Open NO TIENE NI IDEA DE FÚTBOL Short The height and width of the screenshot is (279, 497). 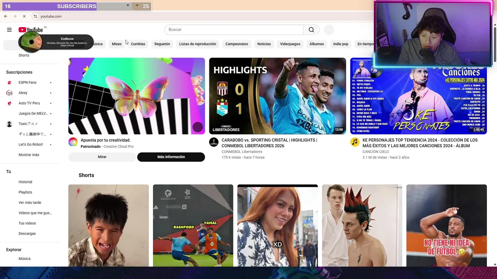(x=447, y=226)
